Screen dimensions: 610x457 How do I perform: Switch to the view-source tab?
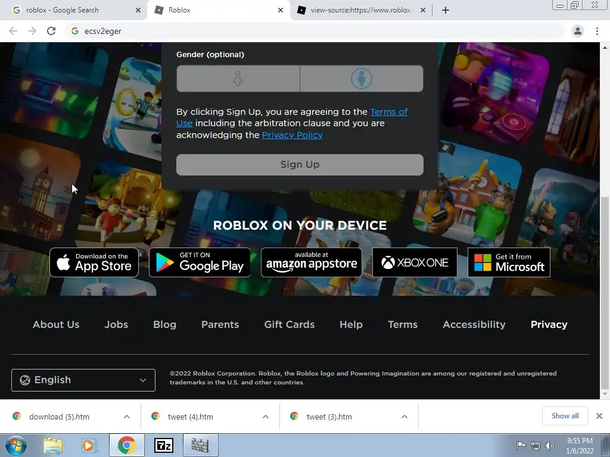tap(361, 10)
